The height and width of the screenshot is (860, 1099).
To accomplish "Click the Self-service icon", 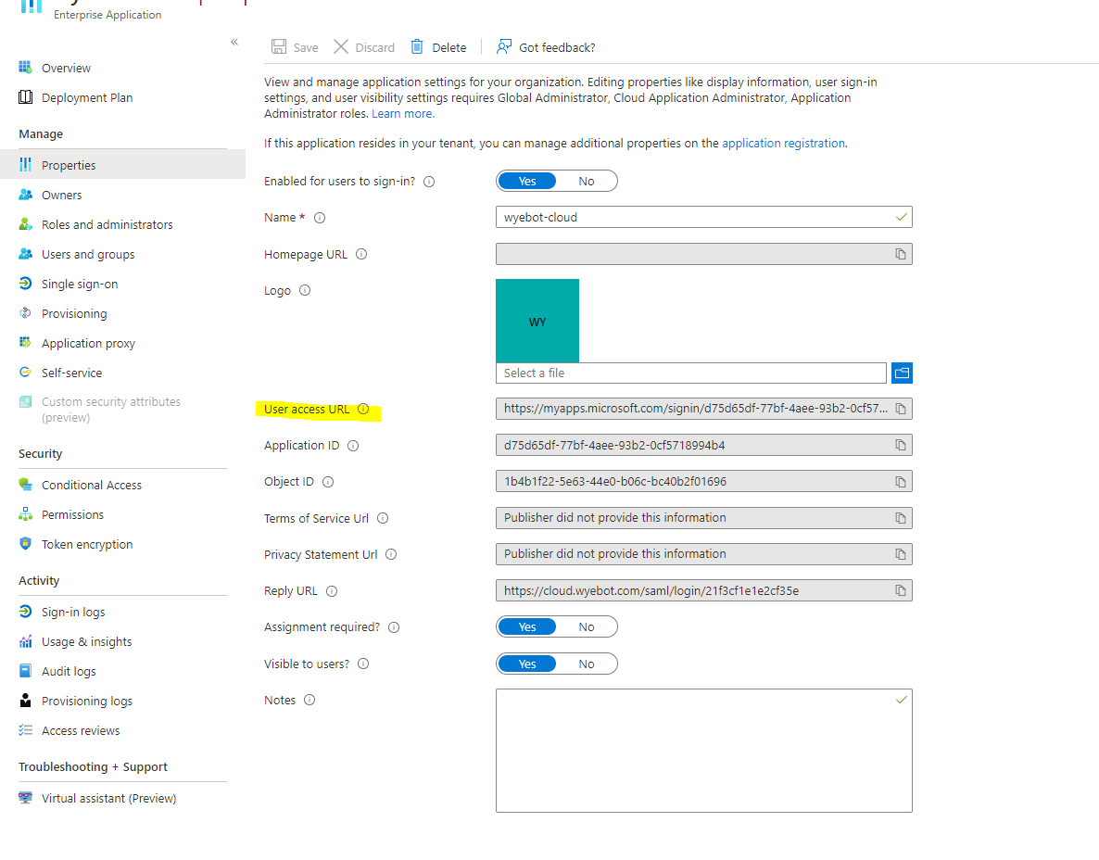I will coord(25,373).
